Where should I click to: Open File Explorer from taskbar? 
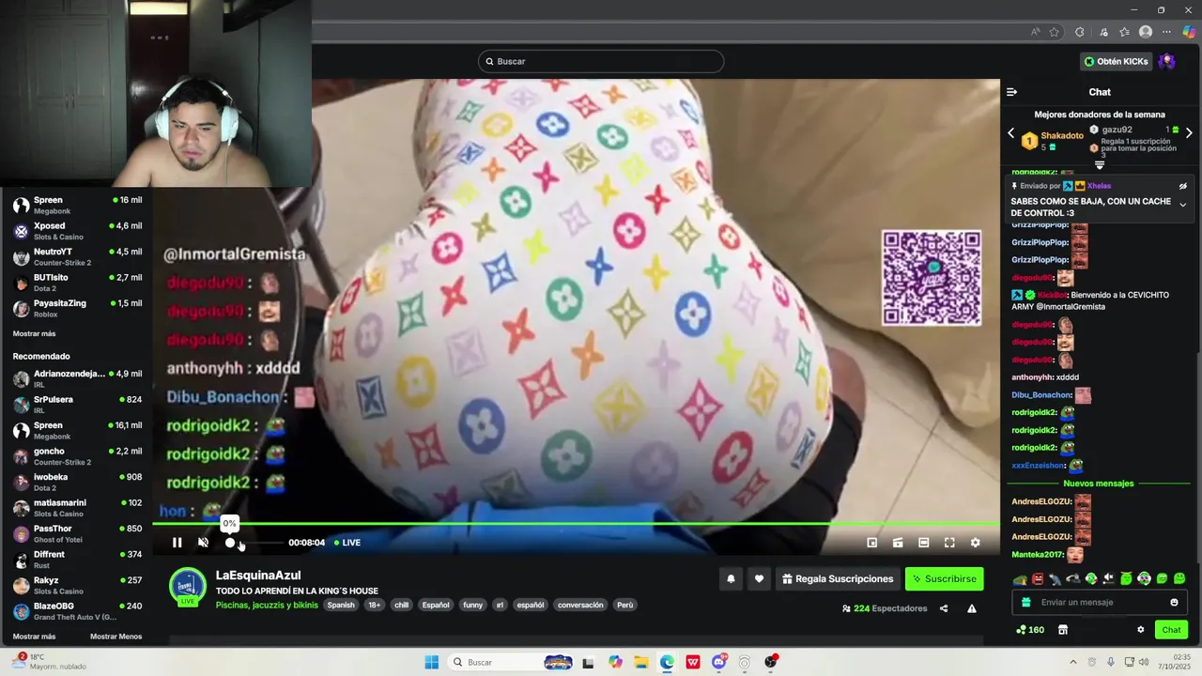point(641,662)
